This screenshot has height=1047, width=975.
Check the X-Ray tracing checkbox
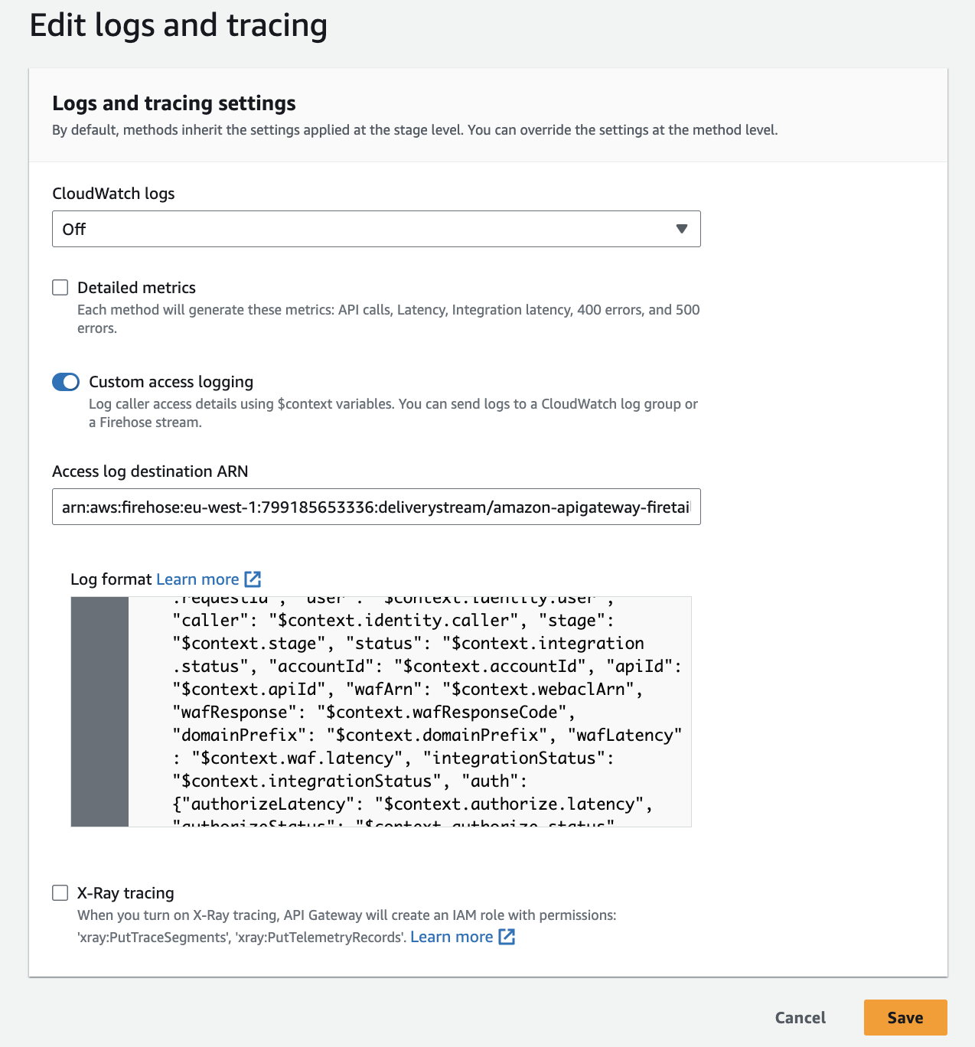tap(60, 893)
